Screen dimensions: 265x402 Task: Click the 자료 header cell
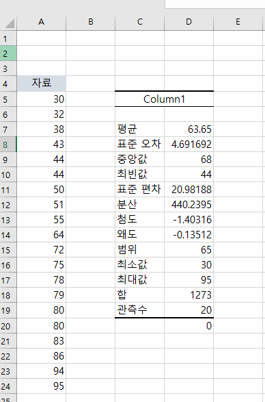point(42,84)
